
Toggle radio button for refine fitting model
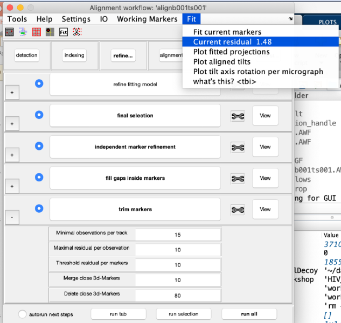pos(39,83)
